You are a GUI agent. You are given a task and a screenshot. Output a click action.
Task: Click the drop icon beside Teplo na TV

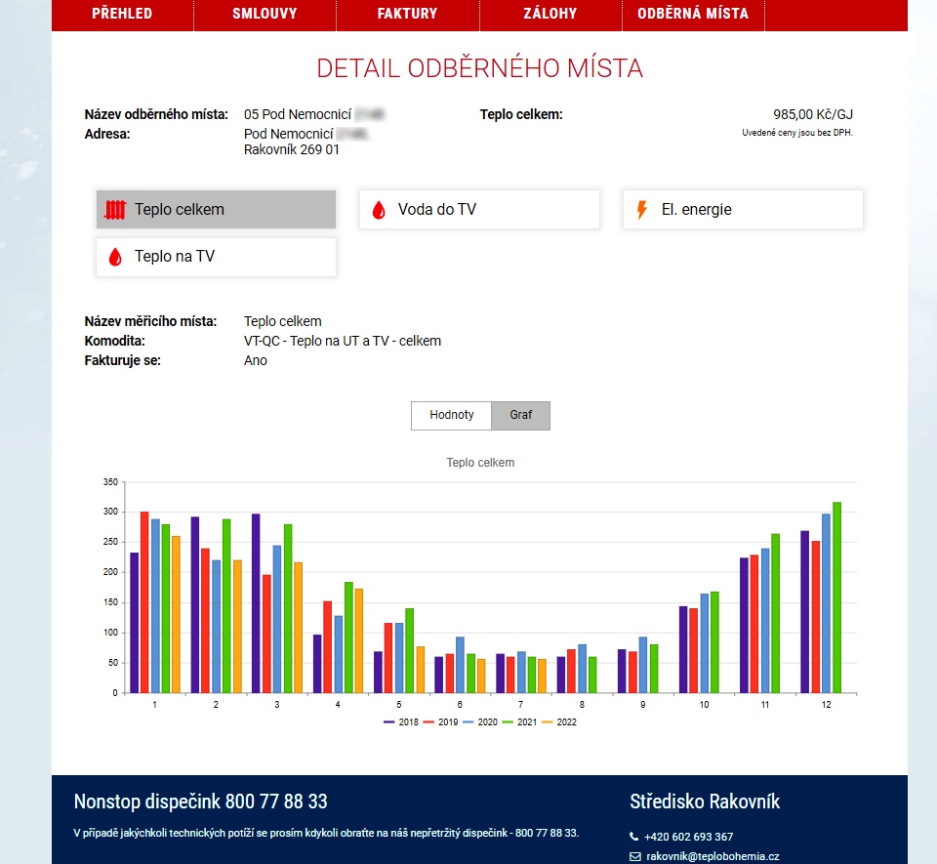click(115, 258)
